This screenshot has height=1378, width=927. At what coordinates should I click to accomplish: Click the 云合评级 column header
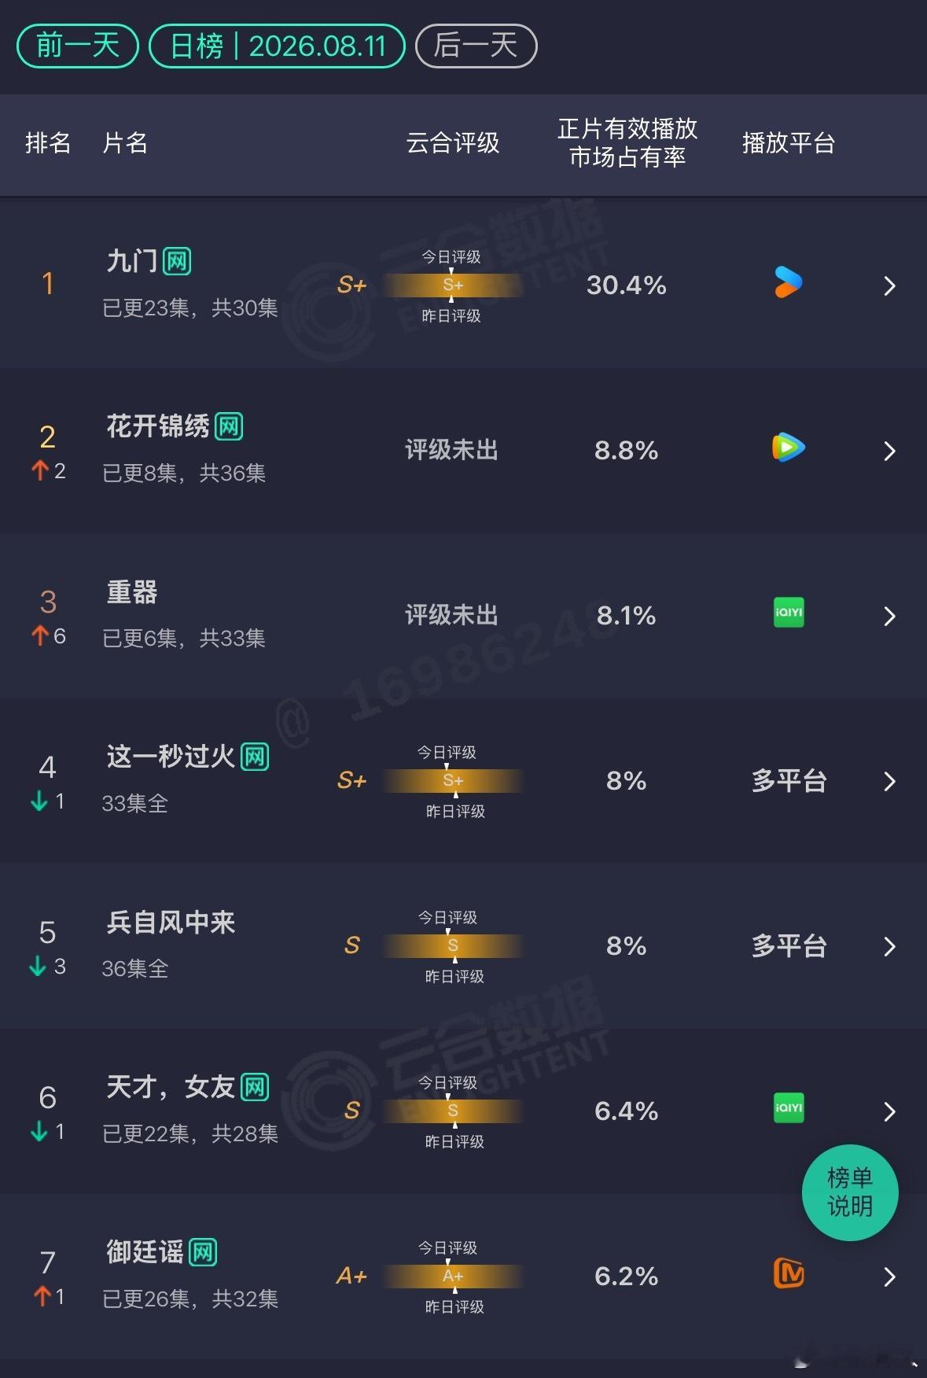point(453,143)
